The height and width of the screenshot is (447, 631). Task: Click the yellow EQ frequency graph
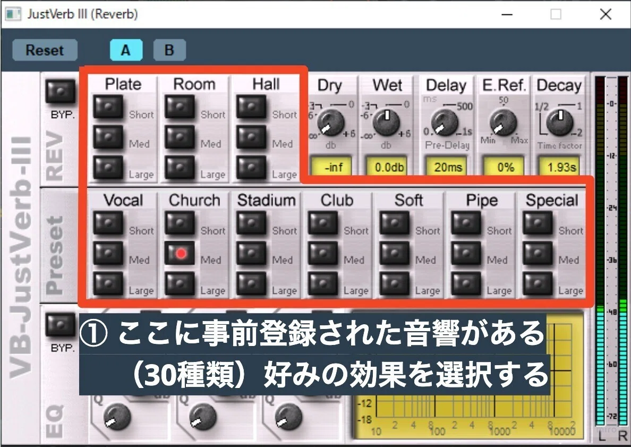pyautogui.click(x=467, y=375)
